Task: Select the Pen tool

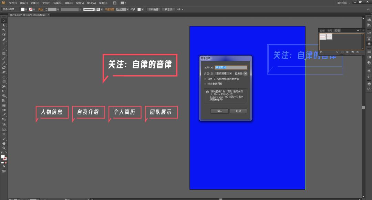Action: (4, 40)
